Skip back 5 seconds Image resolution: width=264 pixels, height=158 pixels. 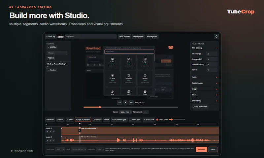click(119, 103)
